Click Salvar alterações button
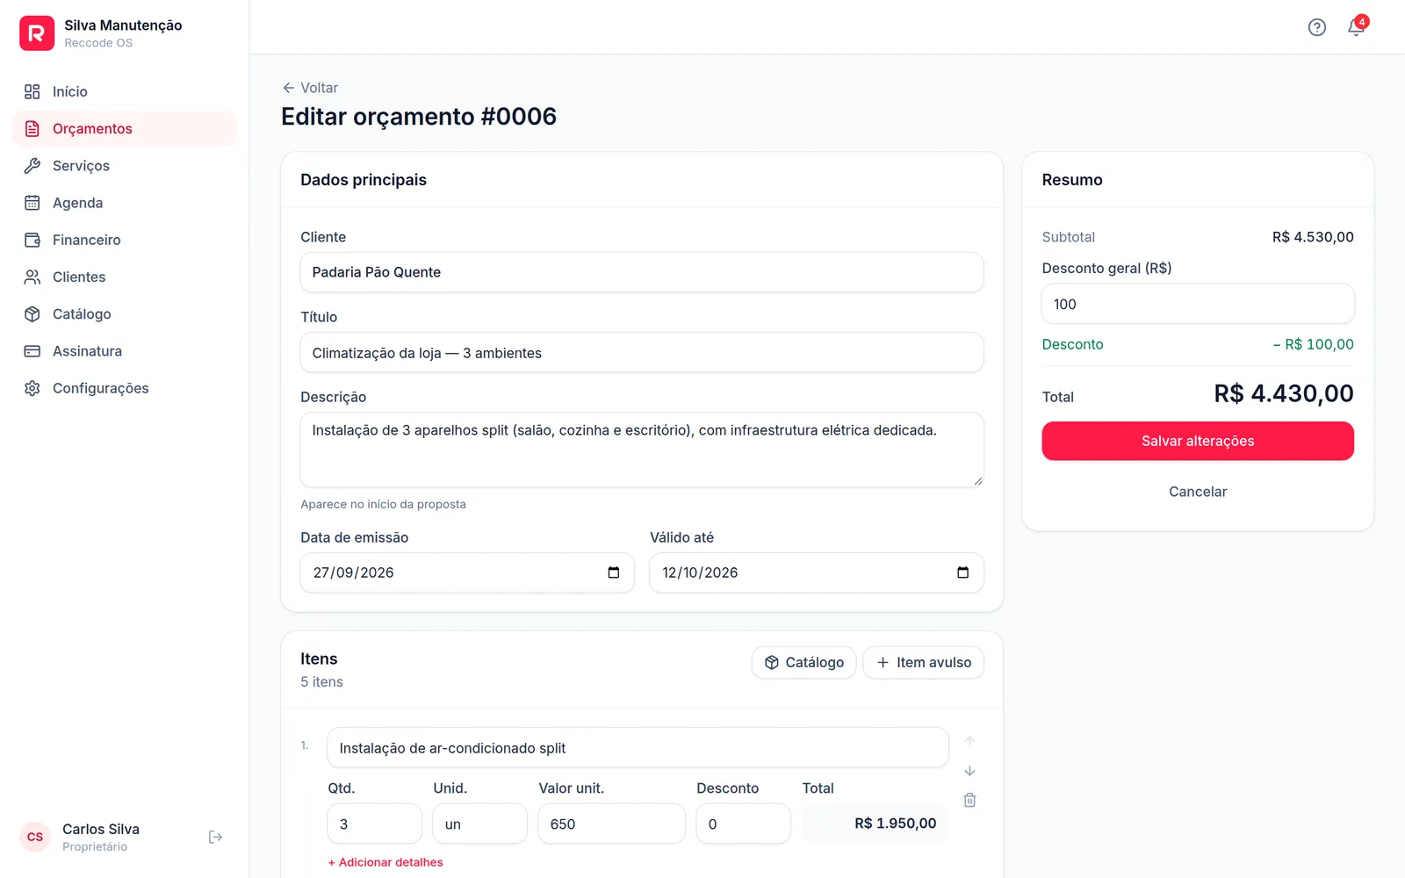Screen dimensions: 1405x878 pyautogui.click(x=1198, y=441)
